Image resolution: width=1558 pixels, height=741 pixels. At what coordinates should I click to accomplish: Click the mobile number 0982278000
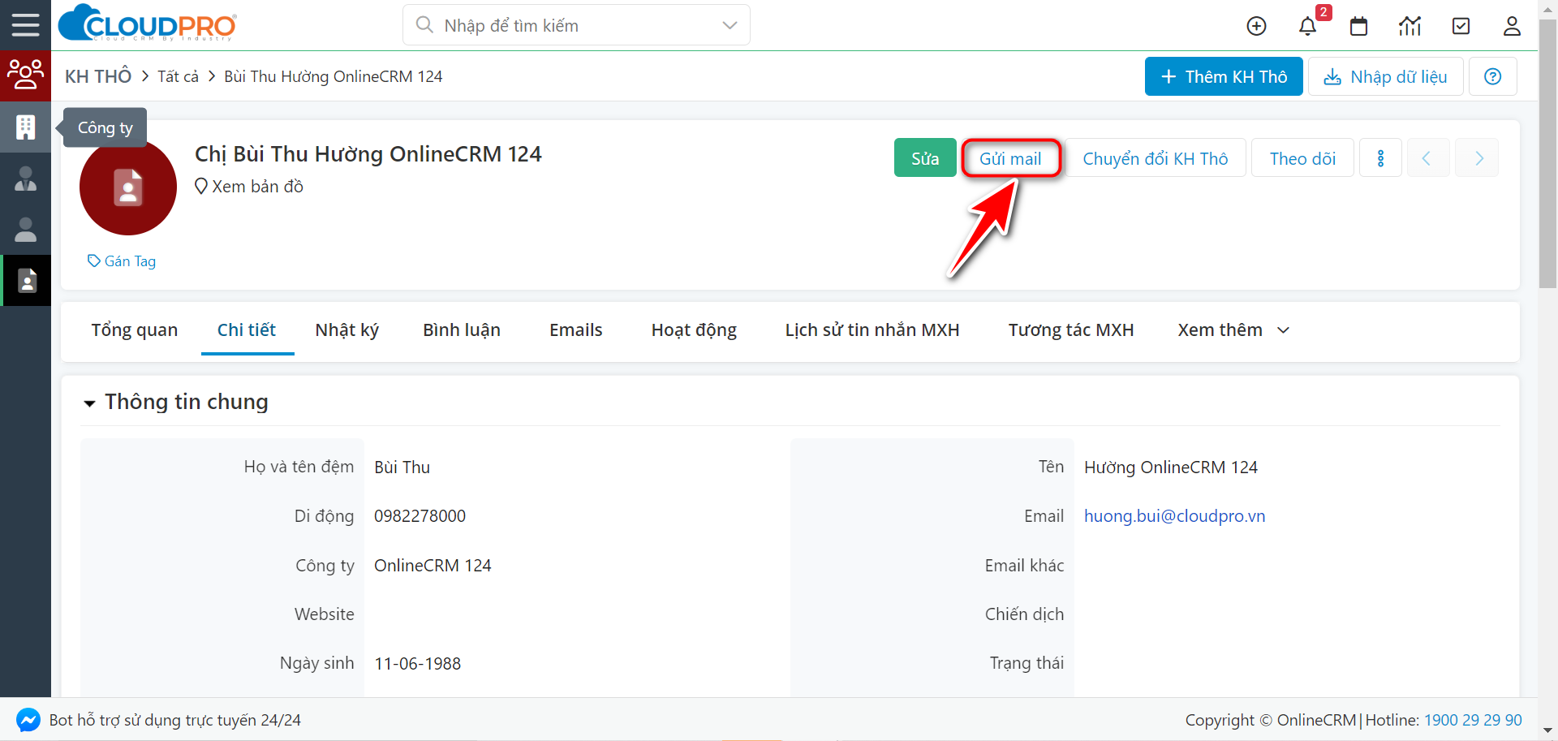420,516
